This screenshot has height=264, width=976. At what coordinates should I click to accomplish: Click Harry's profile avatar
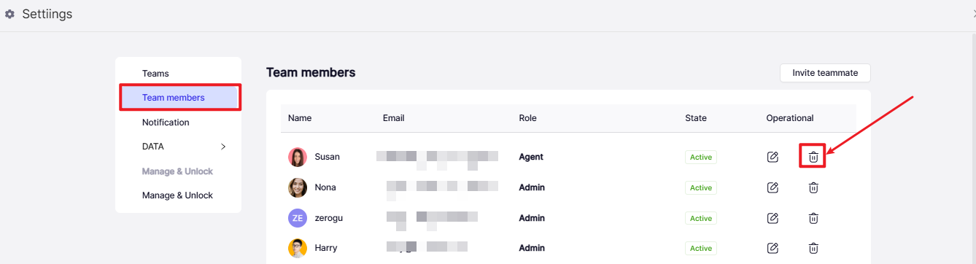(298, 248)
